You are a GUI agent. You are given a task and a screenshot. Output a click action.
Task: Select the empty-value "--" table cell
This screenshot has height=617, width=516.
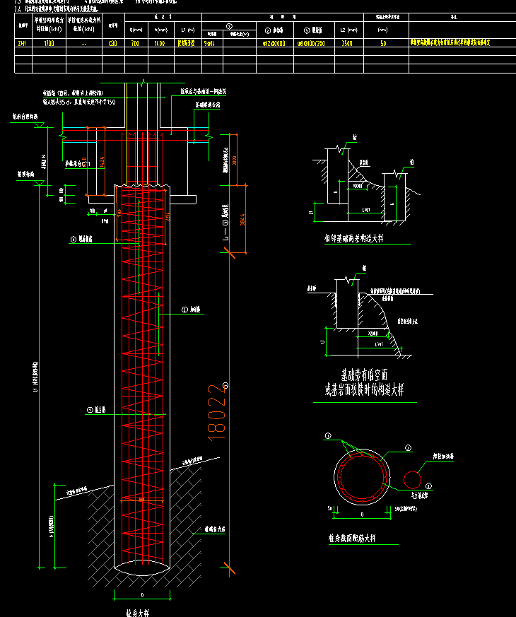pyautogui.click(x=84, y=44)
